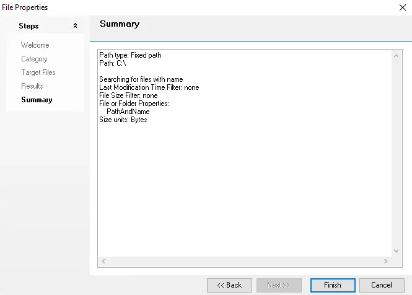Click the horizontal scroll right arrow
Image resolution: width=412 pixels, height=295 pixels.
point(386,261)
